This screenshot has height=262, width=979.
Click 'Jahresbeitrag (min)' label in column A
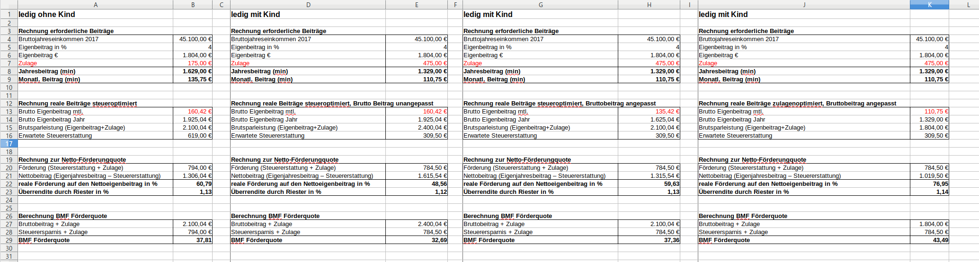pos(47,71)
